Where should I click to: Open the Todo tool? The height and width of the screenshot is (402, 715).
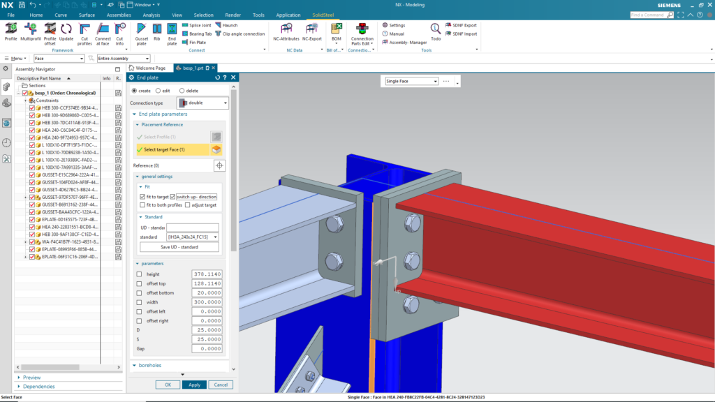(x=436, y=32)
